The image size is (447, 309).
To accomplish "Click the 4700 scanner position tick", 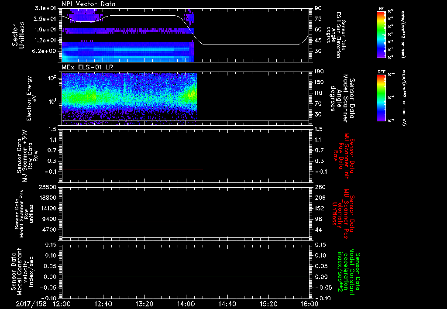I will (x=50, y=230).
